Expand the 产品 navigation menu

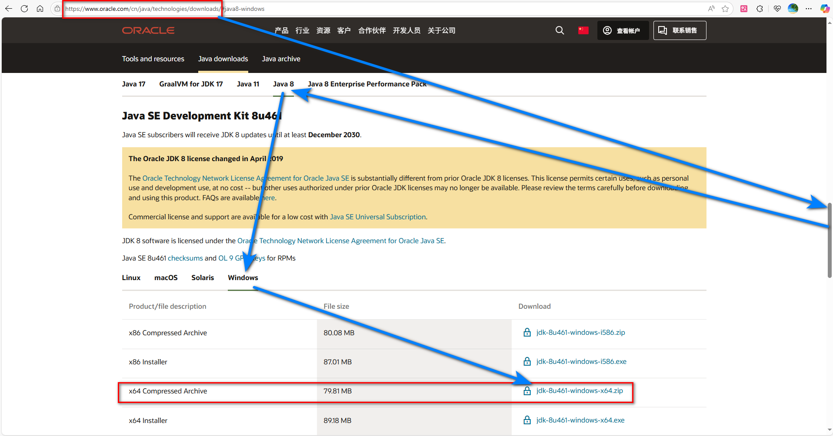(x=281, y=30)
